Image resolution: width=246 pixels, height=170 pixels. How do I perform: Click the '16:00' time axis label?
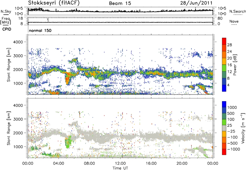click(151, 164)
